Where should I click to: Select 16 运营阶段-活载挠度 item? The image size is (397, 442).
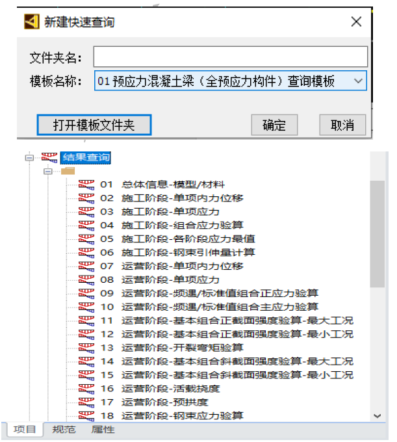pyautogui.click(x=160, y=389)
